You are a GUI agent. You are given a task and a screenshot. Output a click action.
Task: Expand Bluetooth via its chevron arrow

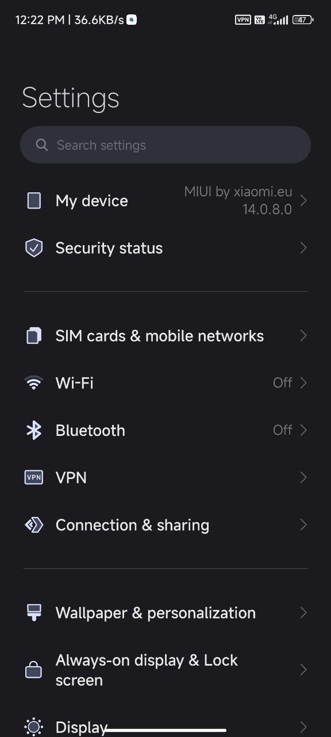(303, 430)
